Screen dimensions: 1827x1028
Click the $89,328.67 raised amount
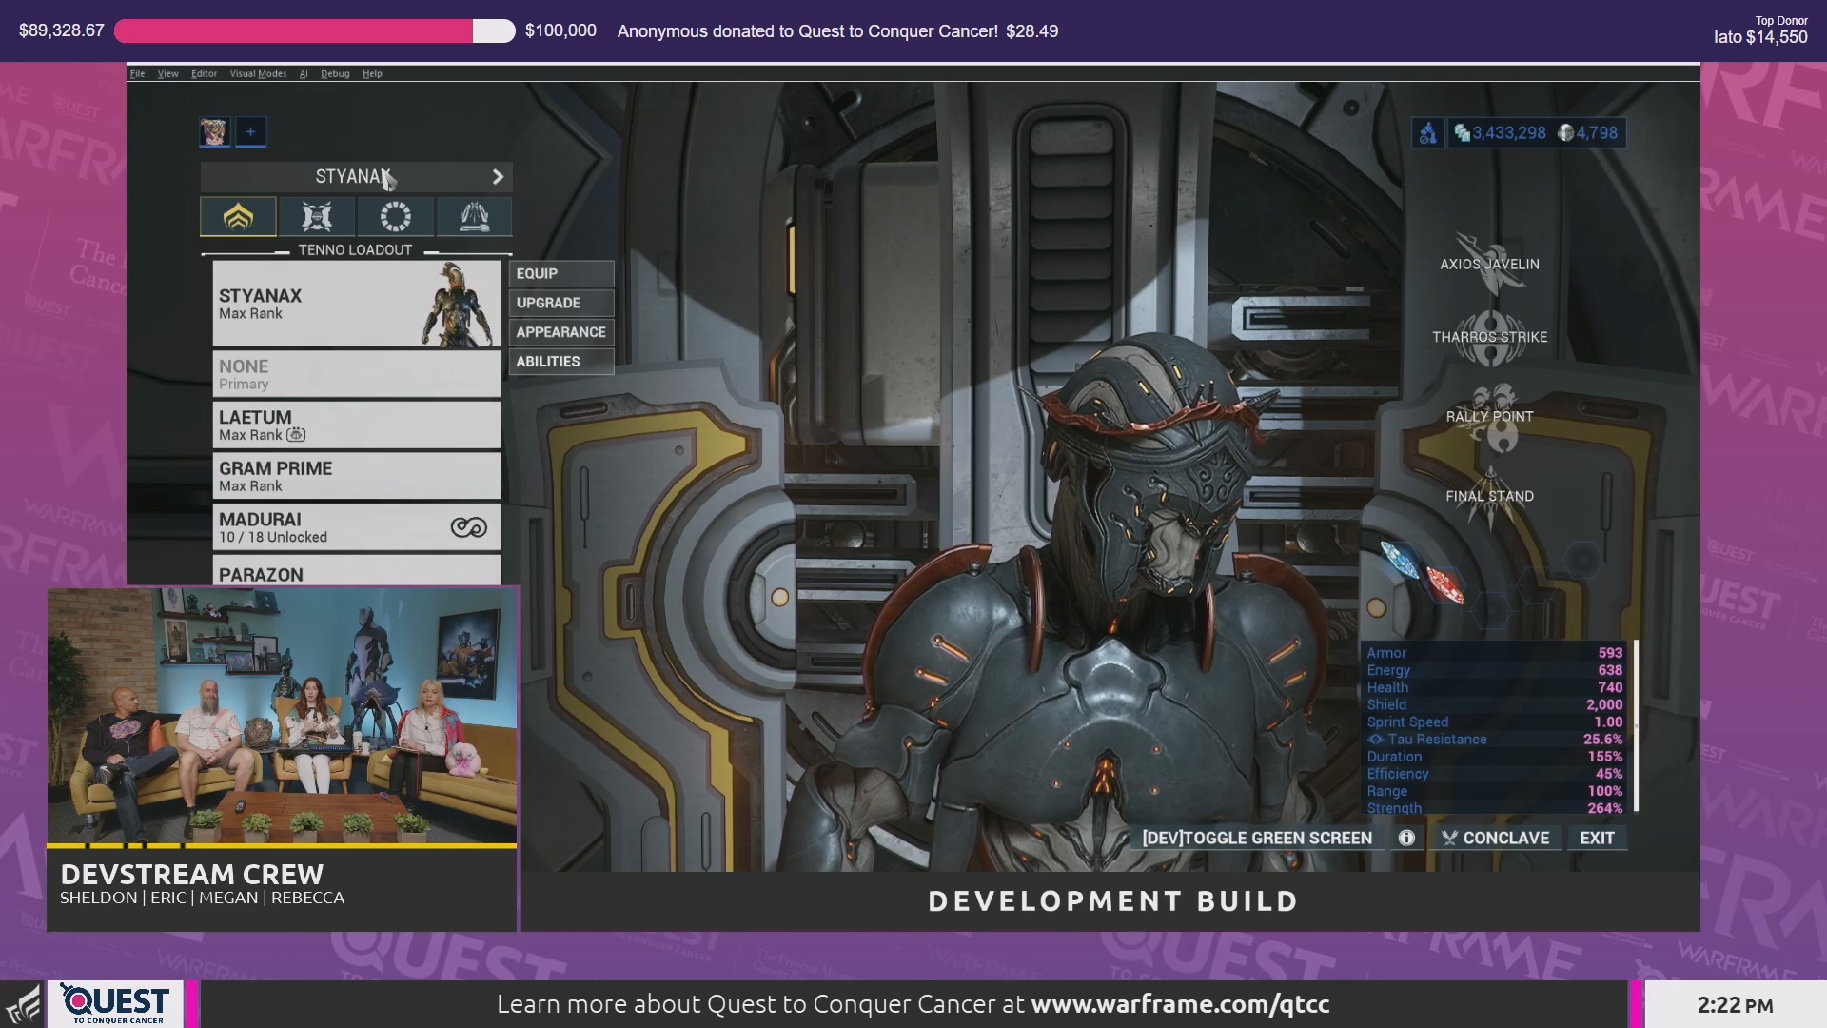coord(61,30)
